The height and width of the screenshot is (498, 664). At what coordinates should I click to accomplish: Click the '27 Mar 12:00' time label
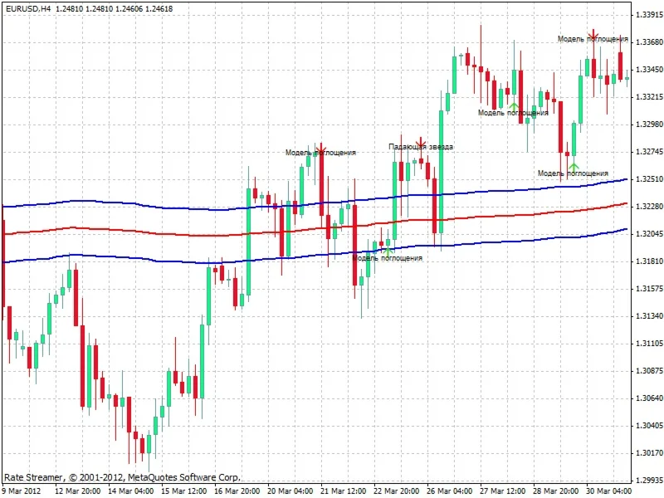pyautogui.click(x=503, y=491)
